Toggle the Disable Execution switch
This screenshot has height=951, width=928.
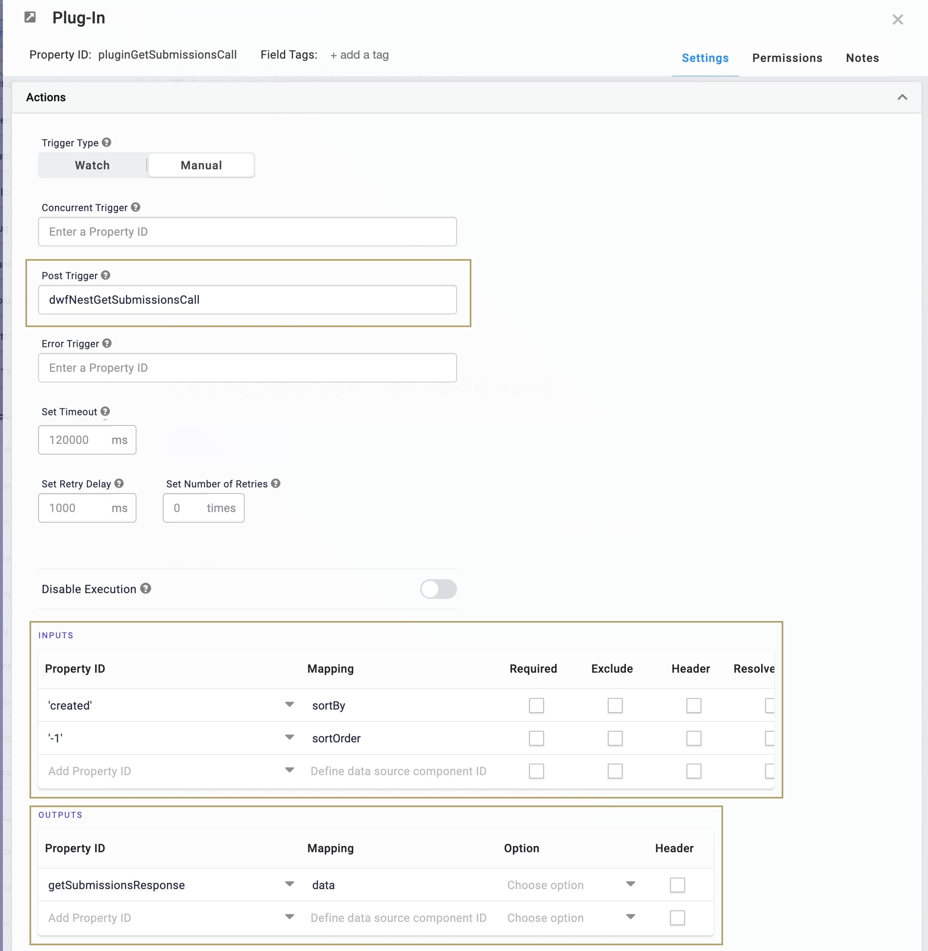pyautogui.click(x=438, y=589)
